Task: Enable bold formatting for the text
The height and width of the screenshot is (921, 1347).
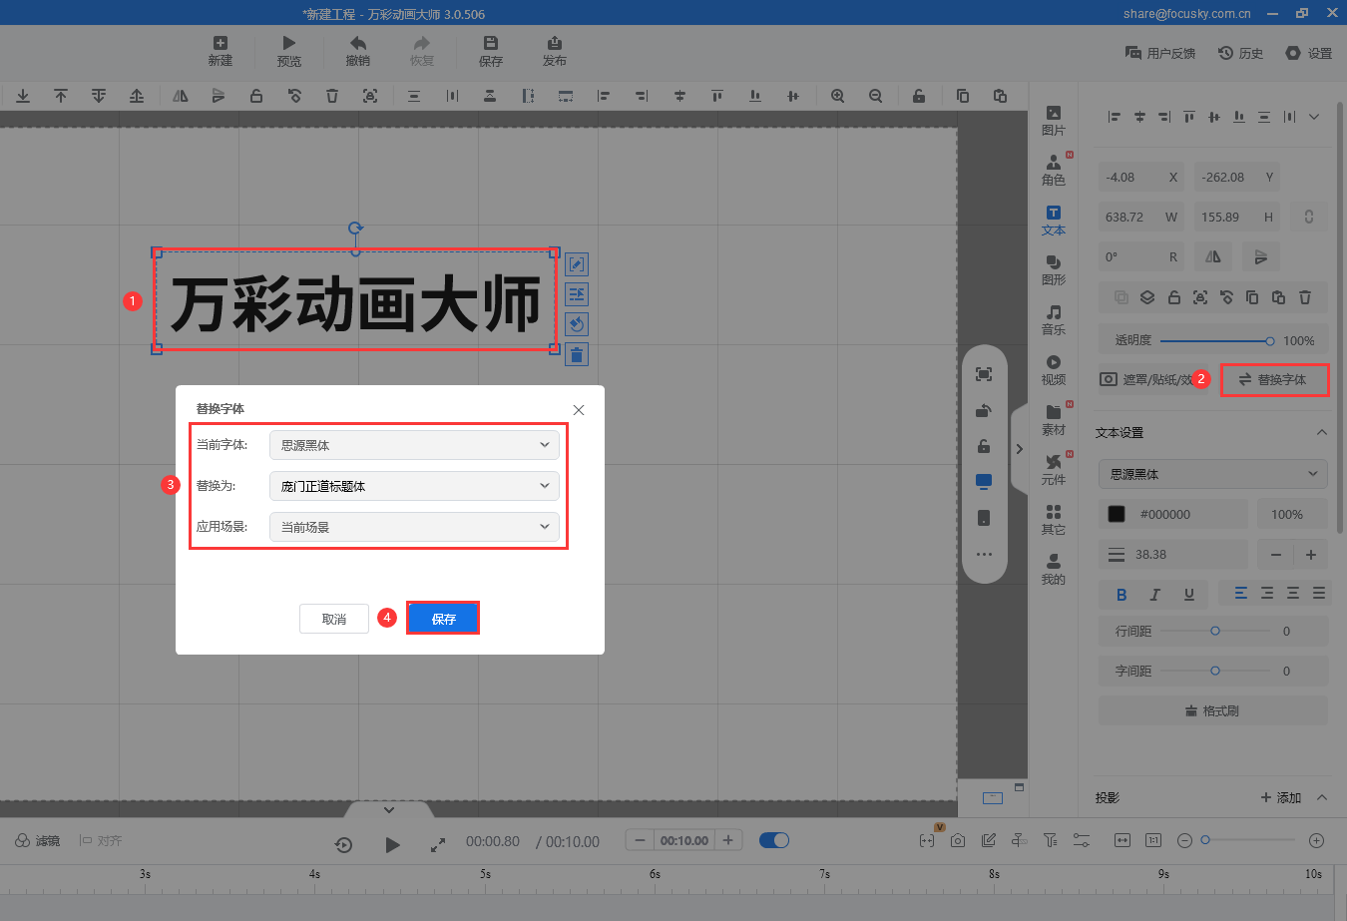Action: click(x=1121, y=594)
